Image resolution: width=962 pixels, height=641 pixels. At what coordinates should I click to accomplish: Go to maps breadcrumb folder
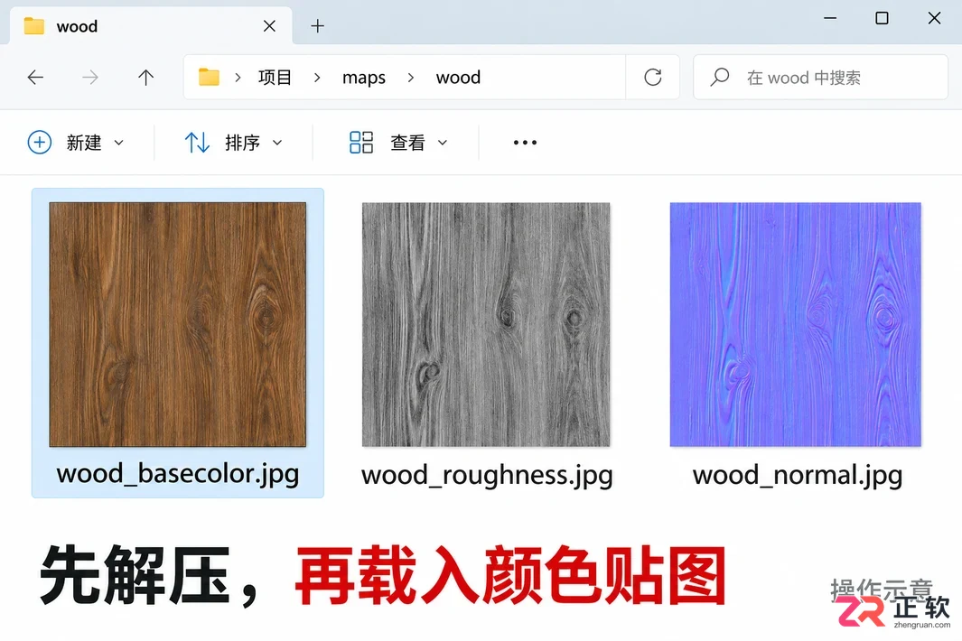click(x=364, y=78)
